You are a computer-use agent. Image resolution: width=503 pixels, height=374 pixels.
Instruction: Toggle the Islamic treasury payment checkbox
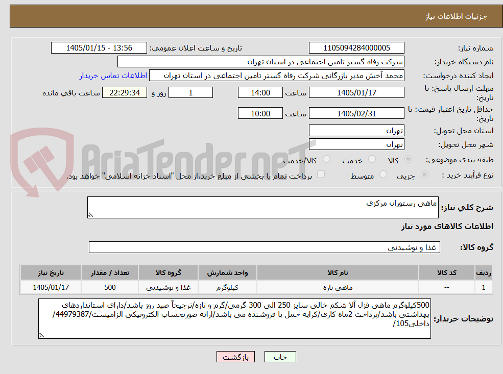(321, 174)
